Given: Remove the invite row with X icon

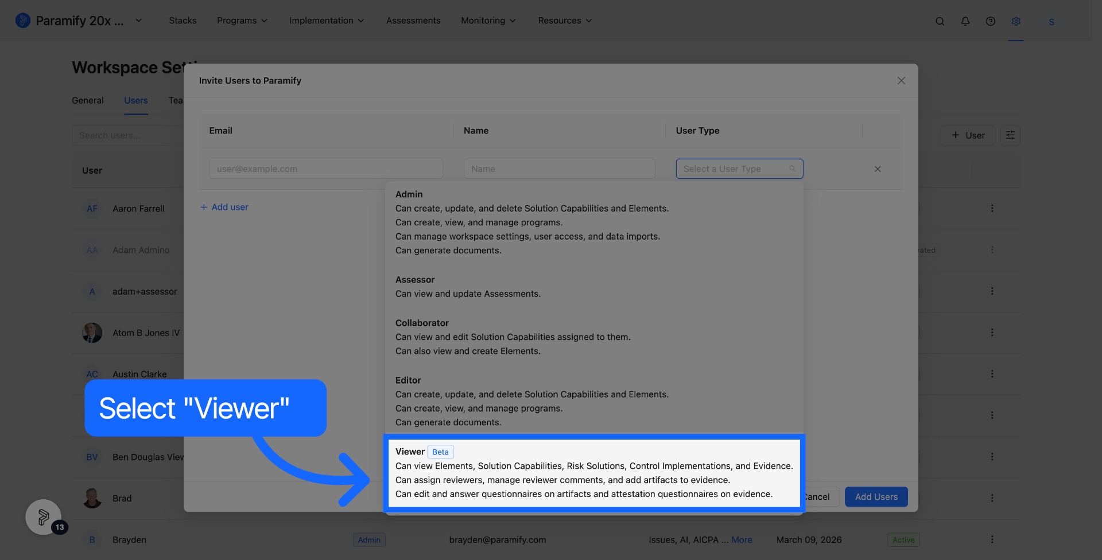Looking at the screenshot, I should [878, 169].
